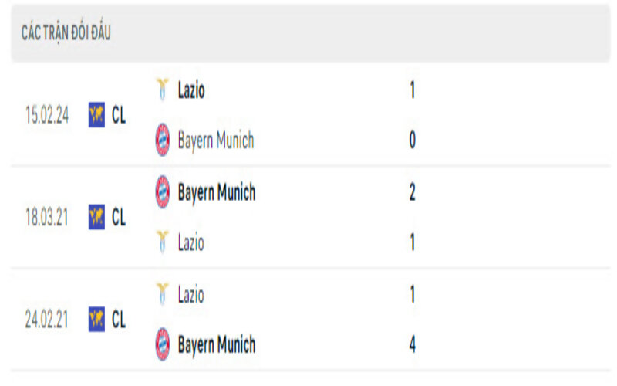This screenshot has height=386, width=617.
Task: Open the Champions League icon beside 15.02.24
Action: (x=96, y=115)
